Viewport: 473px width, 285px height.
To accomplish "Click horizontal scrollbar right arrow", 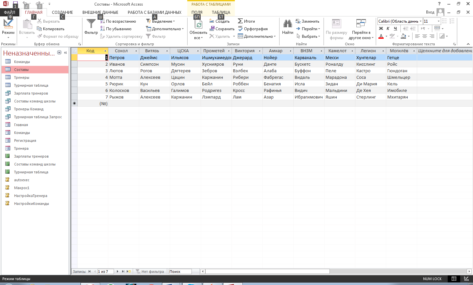I will (x=469, y=272).
